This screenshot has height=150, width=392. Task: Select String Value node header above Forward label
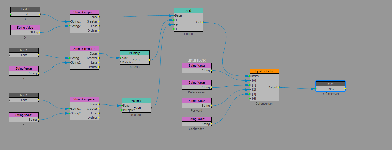coord(197,101)
